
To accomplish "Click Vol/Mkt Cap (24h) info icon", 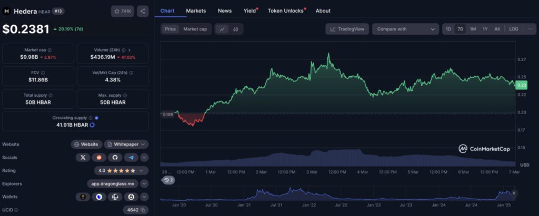I will pos(131,73).
